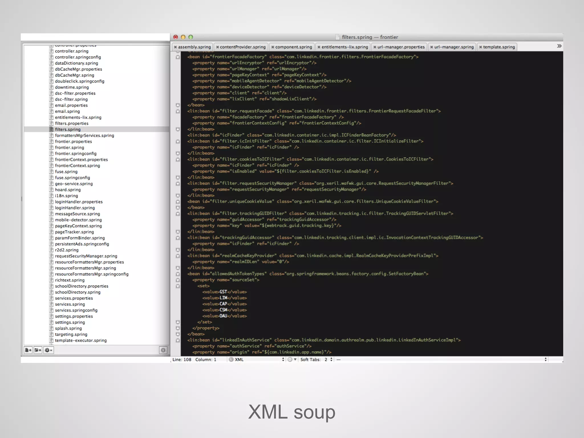Click the new file icon in drawer
Viewport: 584px width, 438px height.
[28, 350]
